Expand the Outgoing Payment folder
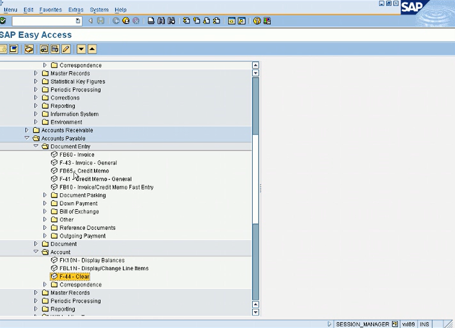 point(45,236)
